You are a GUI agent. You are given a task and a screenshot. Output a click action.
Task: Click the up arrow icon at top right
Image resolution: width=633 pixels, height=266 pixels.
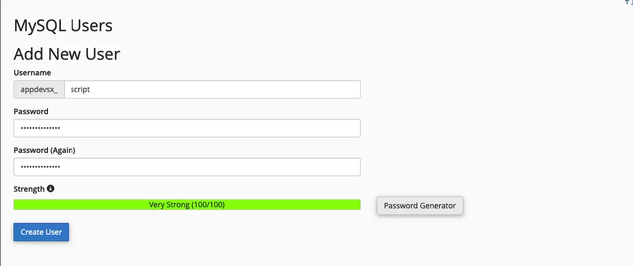click(x=627, y=2)
